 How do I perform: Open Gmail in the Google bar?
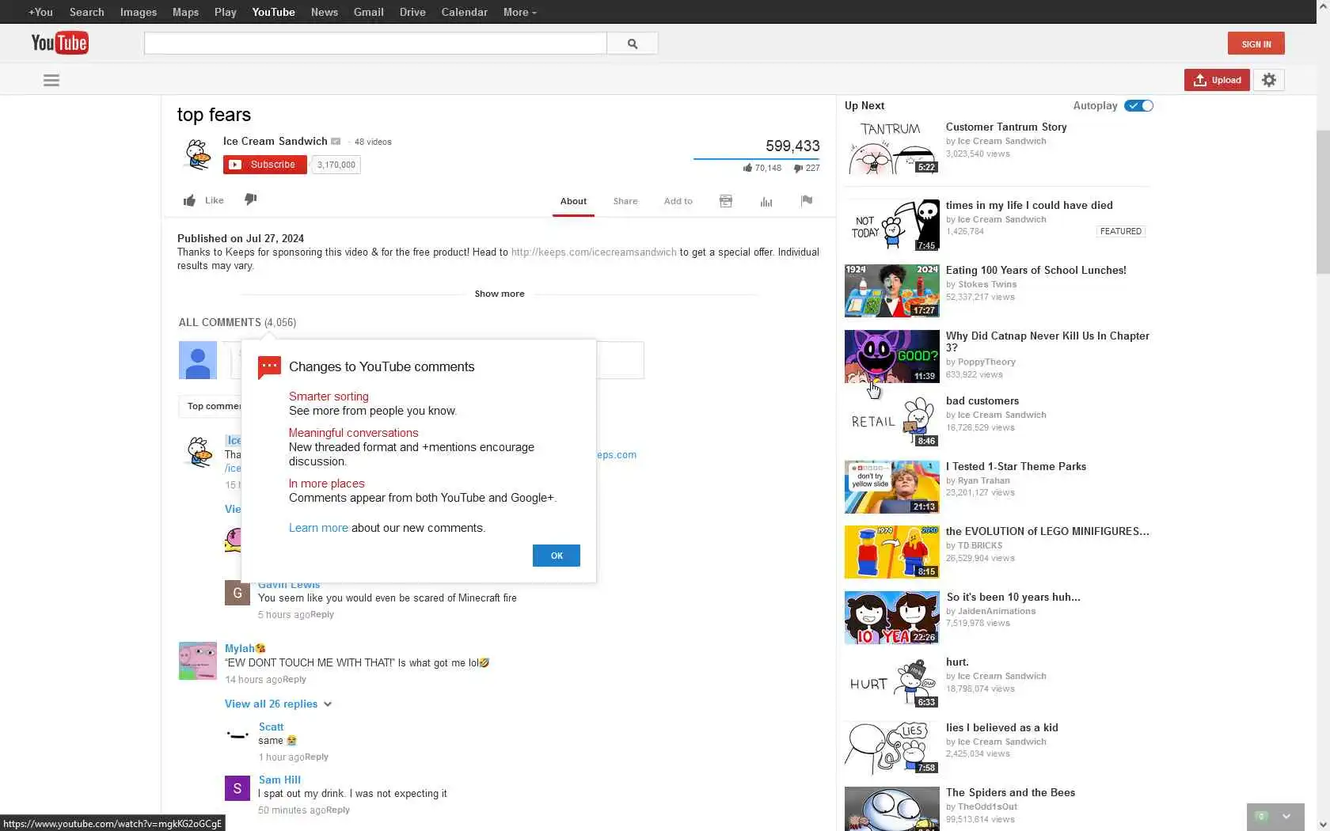coord(368,12)
